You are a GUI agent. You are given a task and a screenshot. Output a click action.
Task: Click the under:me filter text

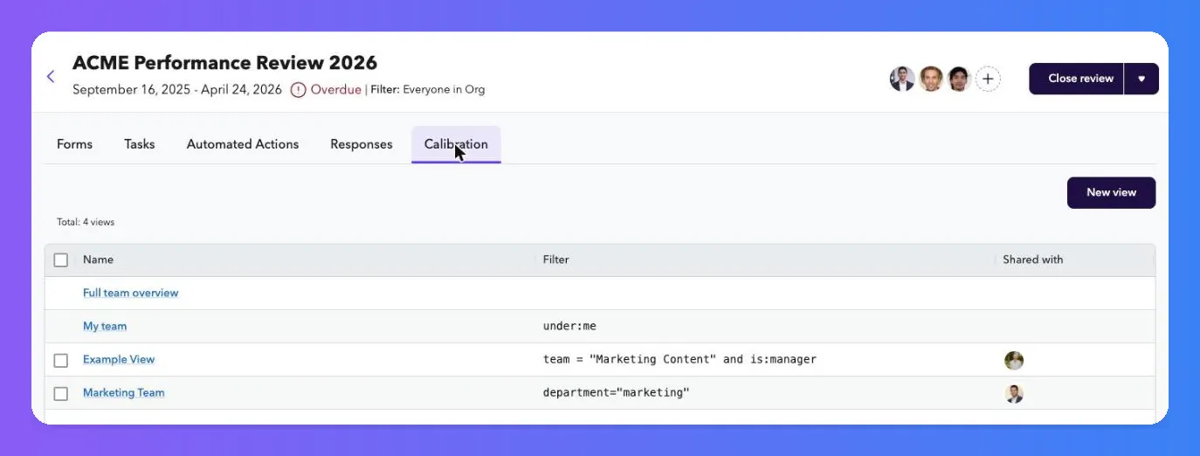click(x=569, y=326)
